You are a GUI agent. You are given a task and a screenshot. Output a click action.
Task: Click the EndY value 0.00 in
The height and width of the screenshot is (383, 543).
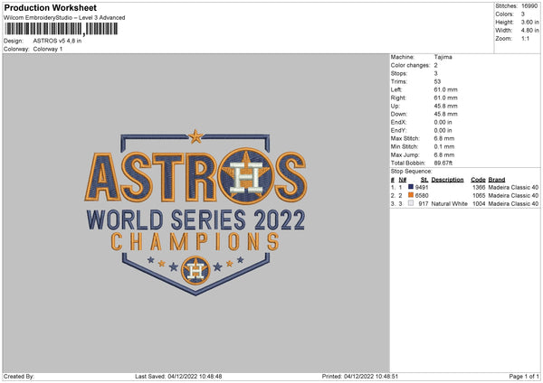coord(443,131)
